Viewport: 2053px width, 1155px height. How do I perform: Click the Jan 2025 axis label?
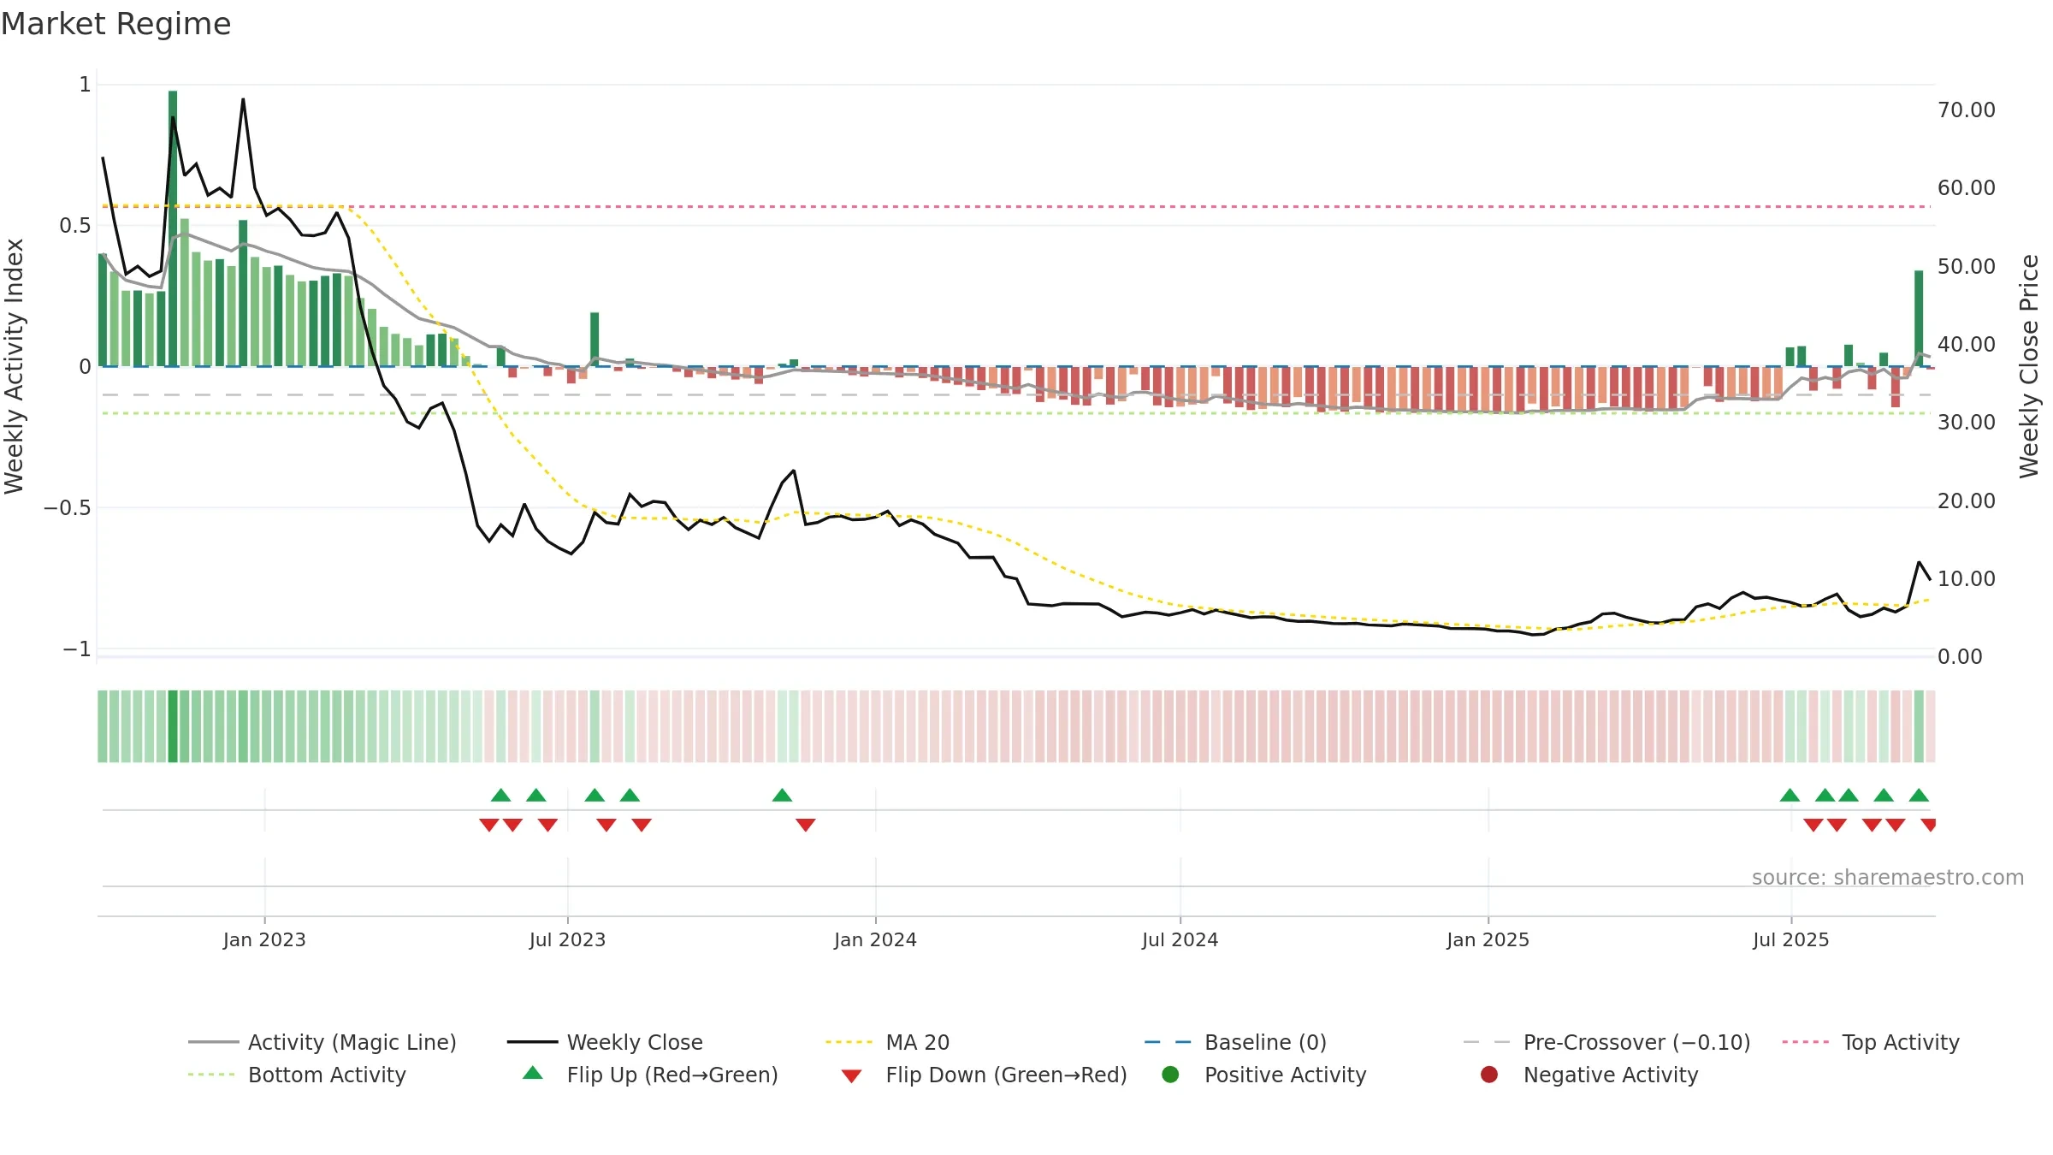click(1488, 939)
